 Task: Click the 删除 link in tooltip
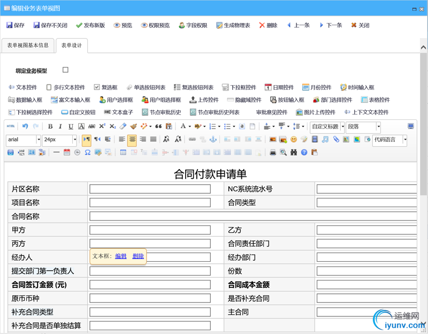point(138,256)
